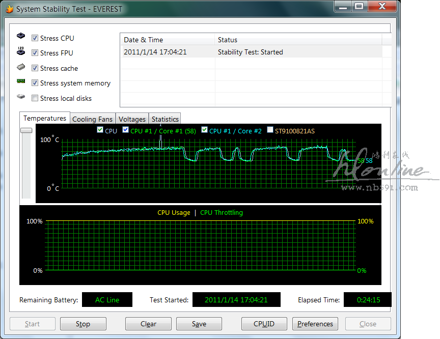Click the 2011/1/14 17:04:21 log entry date
Image resolution: width=440 pixels, height=339 pixels.
(155, 52)
